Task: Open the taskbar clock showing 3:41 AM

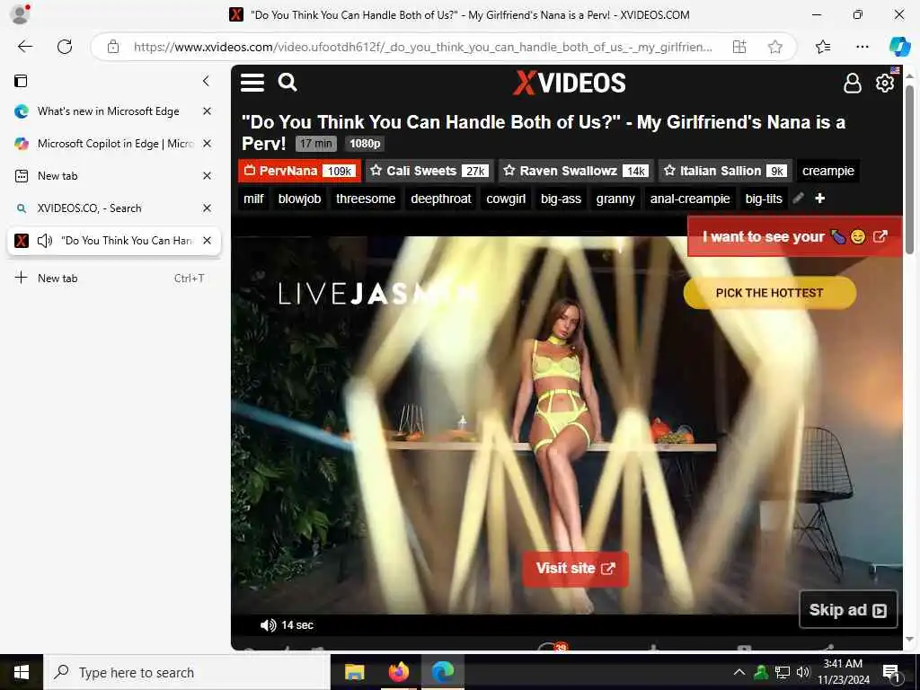Action: tap(843, 672)
